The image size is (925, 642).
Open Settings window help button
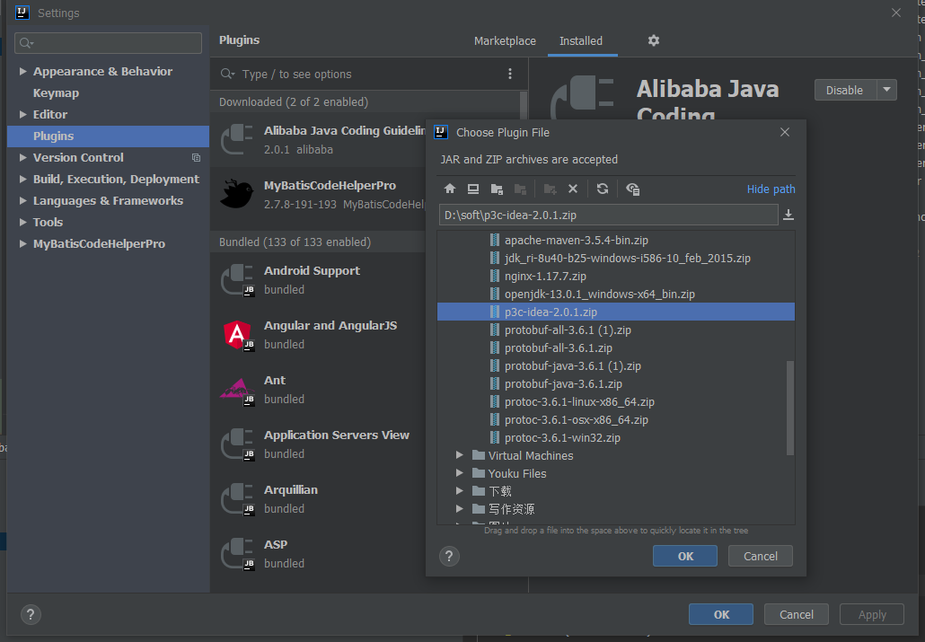31,614
